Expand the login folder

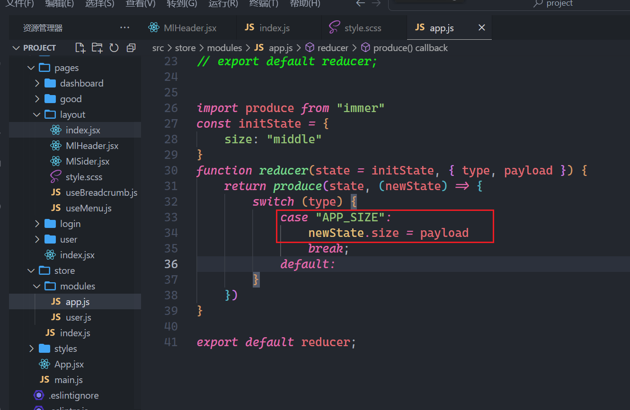click(37, 224)
